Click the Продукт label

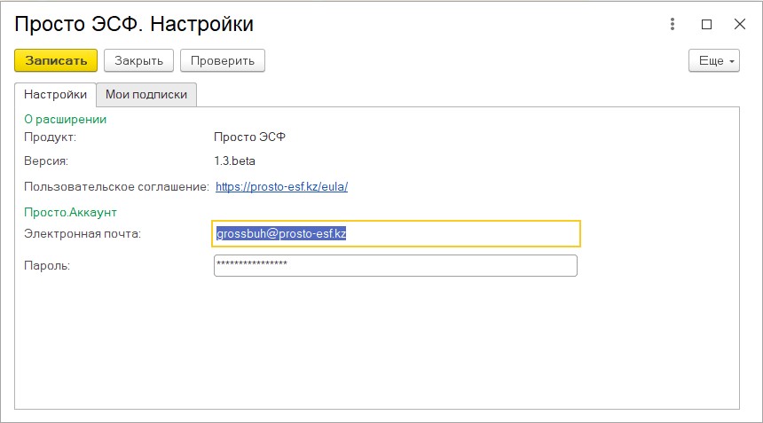pos(50,137)
